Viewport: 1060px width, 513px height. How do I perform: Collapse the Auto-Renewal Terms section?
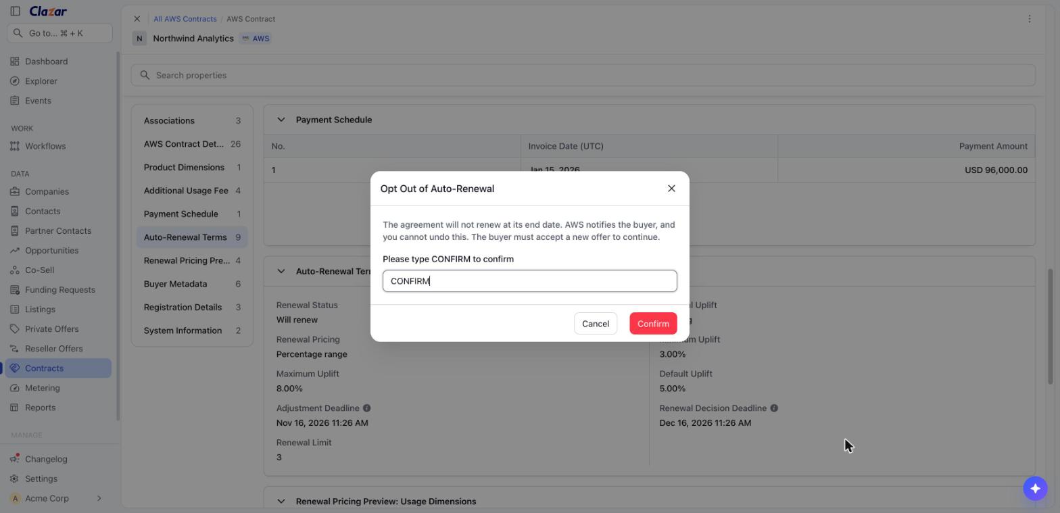tap(281, 271)
